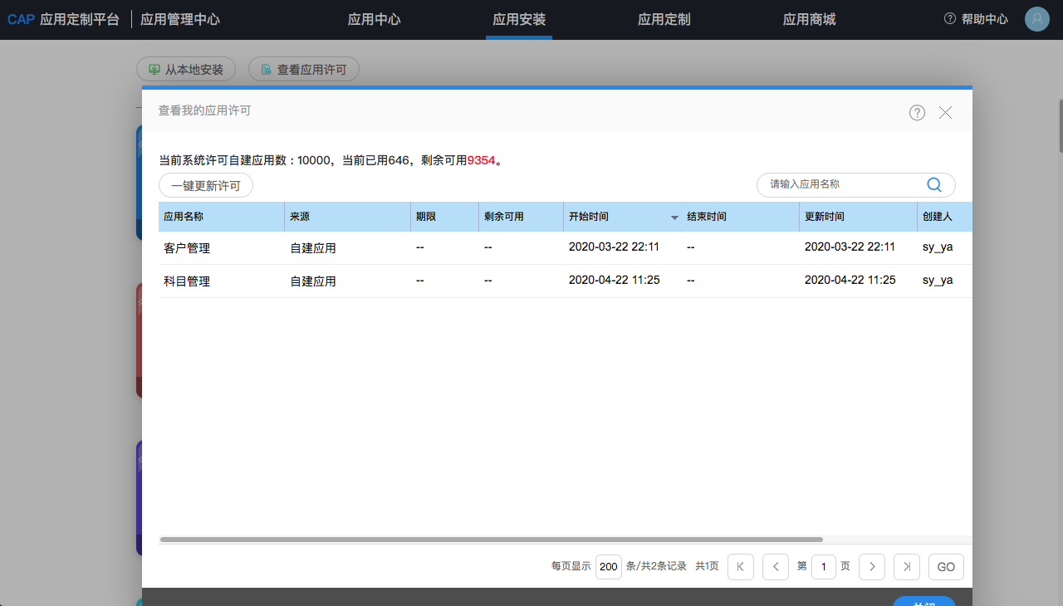
Task: Click the 200 per-page input box
Action: pos(609,566)
